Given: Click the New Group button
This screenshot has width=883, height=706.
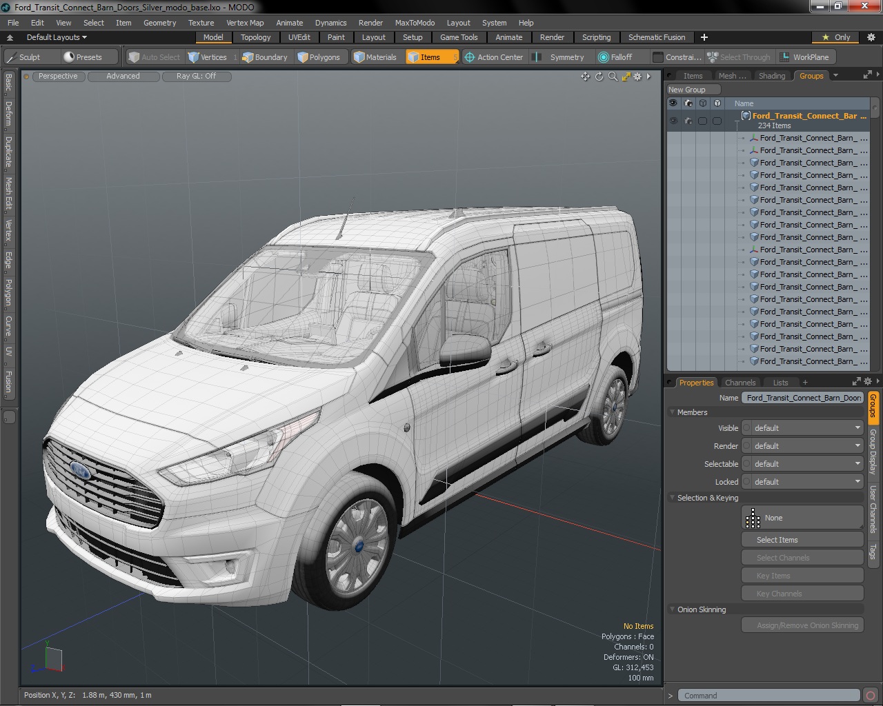Looking at the screenshot, I should pos(693,90).
